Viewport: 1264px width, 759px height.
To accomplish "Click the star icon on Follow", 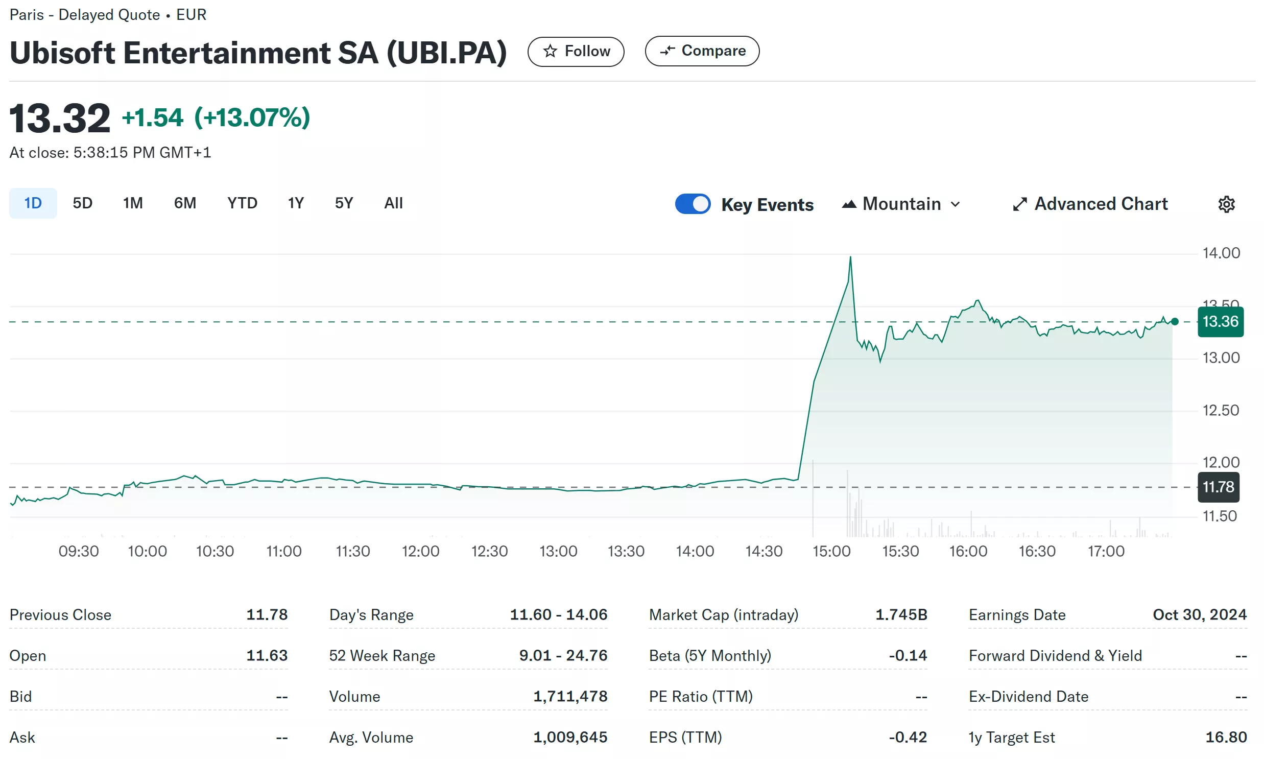I will 550,51.
